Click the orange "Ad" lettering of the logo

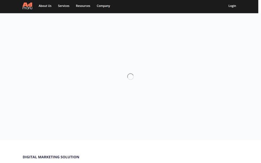(x=28, y=4)
